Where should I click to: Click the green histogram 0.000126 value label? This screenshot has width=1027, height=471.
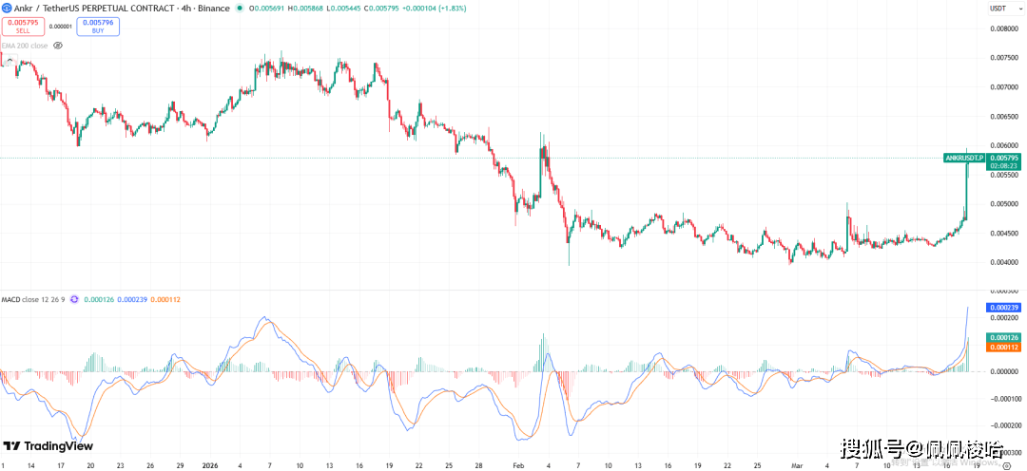click(x=1004, y=337)
